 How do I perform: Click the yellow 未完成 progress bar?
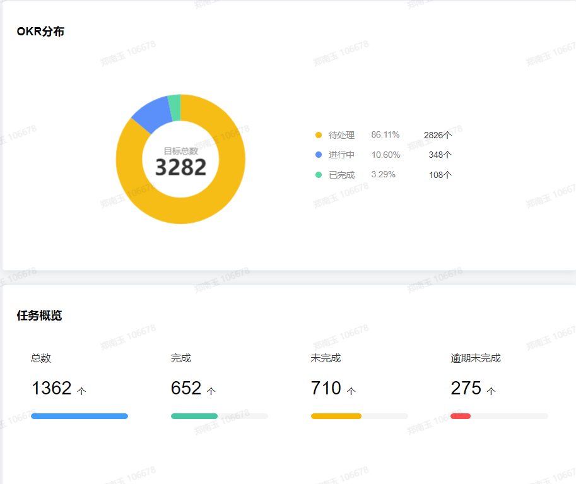[336, 416]
